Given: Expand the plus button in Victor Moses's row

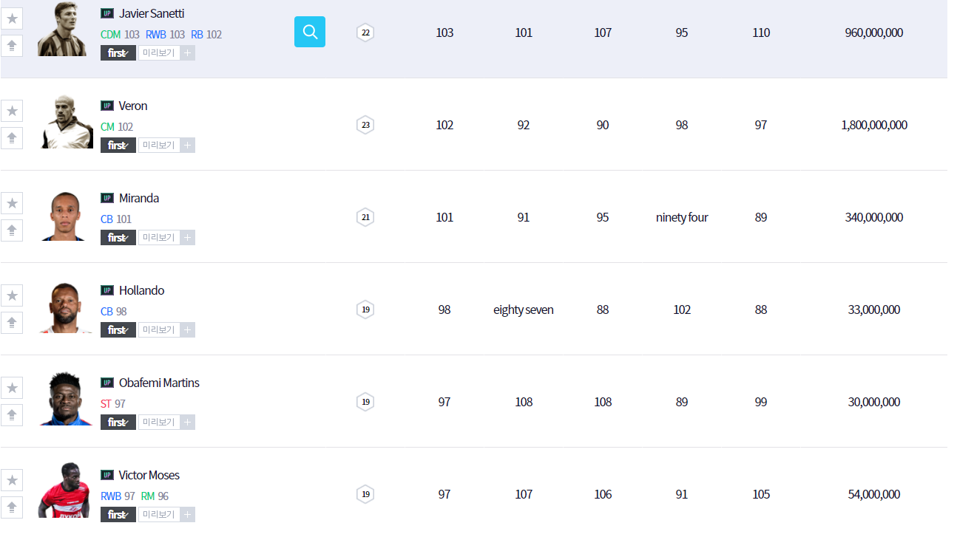Looking at the screenshot, I should [x=188, y=515].
